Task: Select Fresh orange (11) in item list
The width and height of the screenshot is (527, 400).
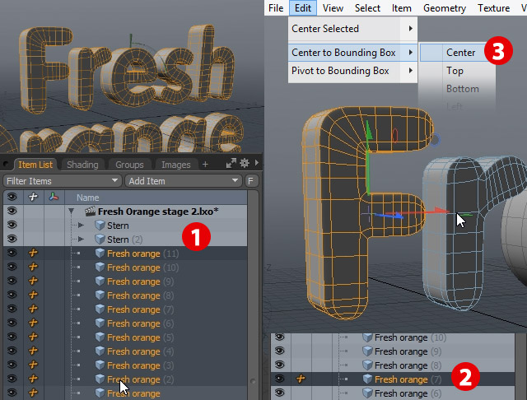Action: tap(142, 253)
